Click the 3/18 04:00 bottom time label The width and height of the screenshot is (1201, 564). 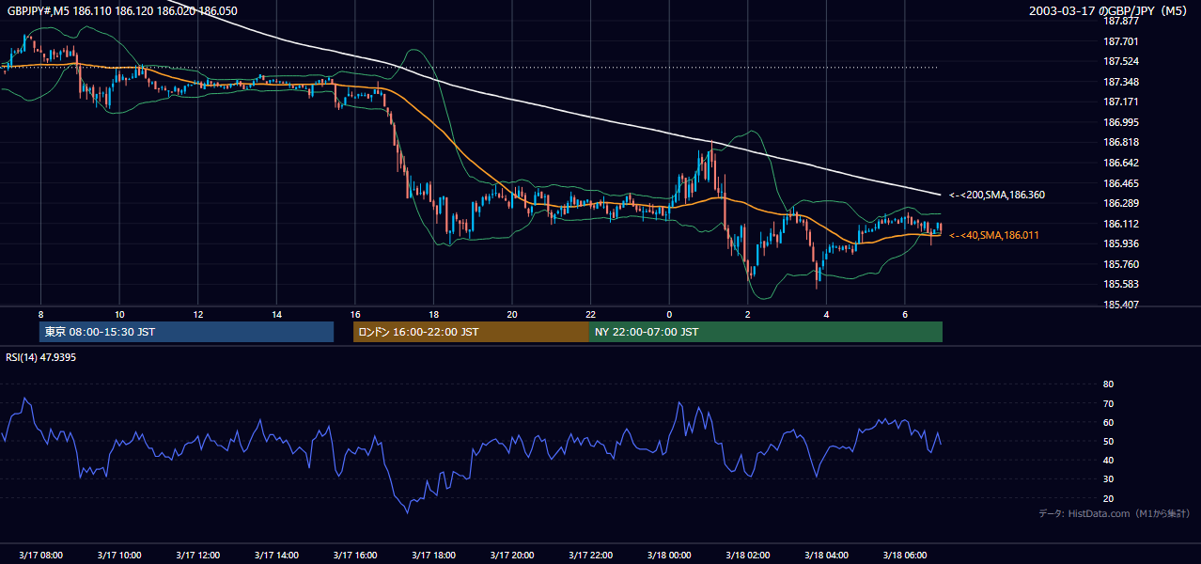pyautogui.click(x=826, y=556)
